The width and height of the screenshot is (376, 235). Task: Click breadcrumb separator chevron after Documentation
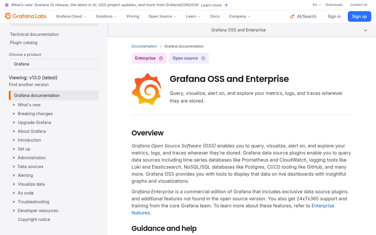[161, 46]
